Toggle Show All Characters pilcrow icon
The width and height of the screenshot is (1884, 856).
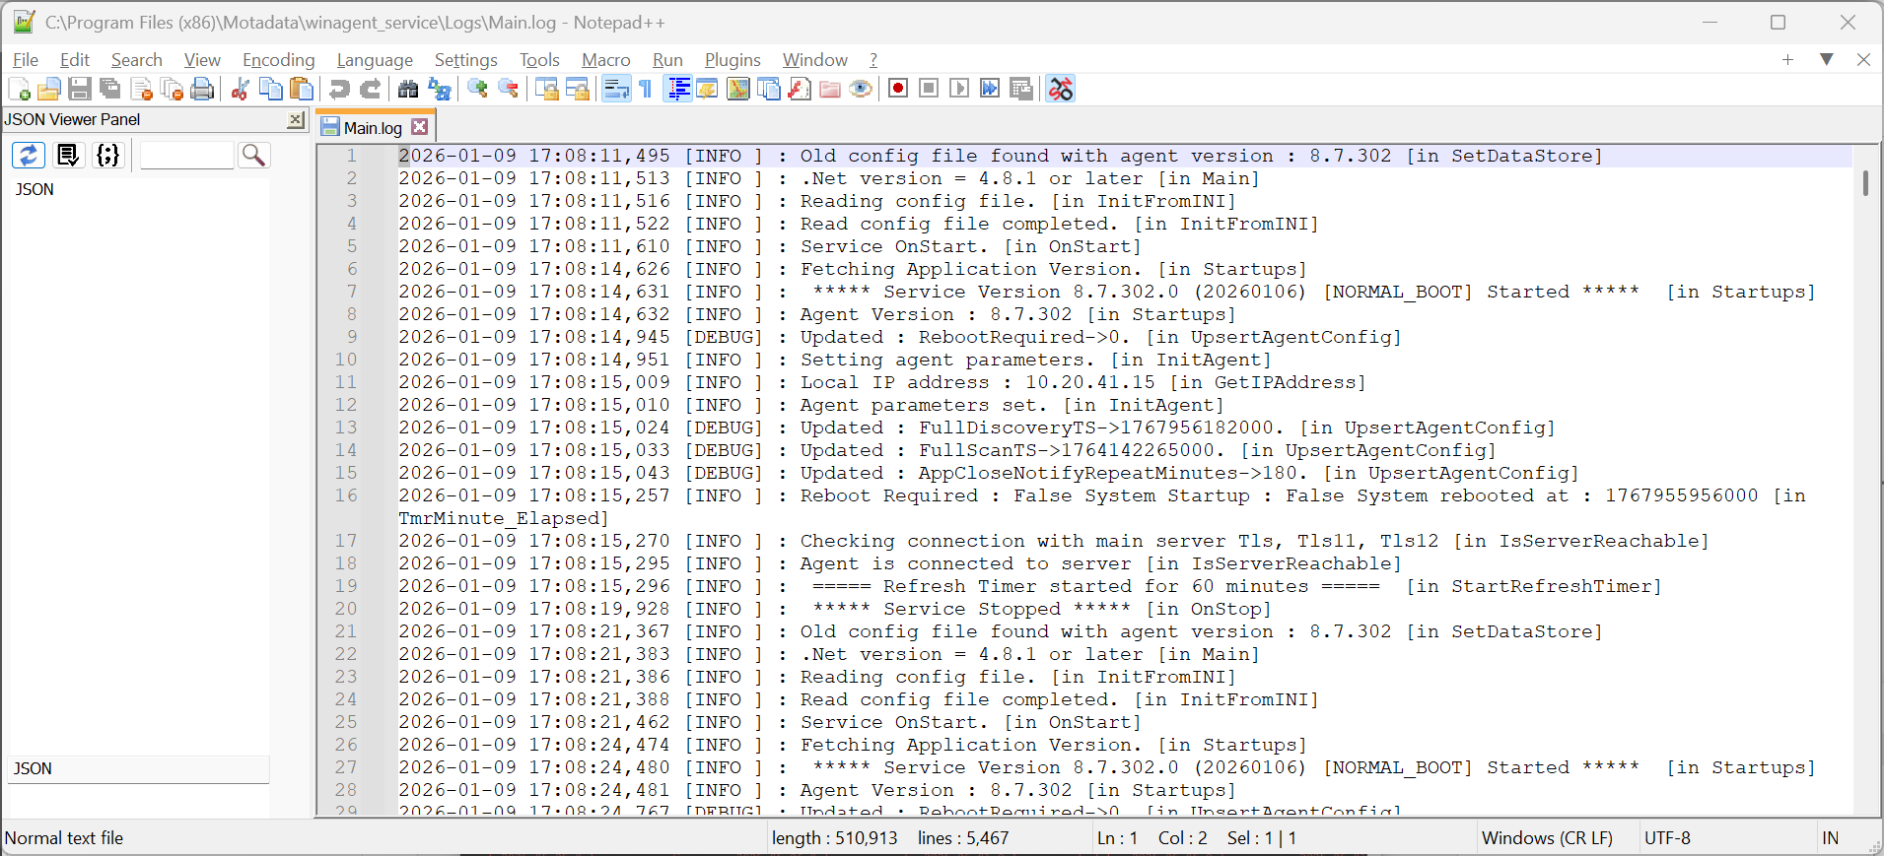(646, 90)
